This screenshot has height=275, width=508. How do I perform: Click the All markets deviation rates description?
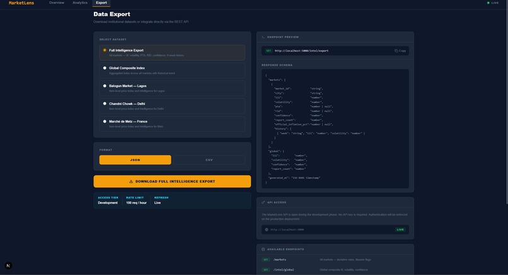(x=345, y=260)
